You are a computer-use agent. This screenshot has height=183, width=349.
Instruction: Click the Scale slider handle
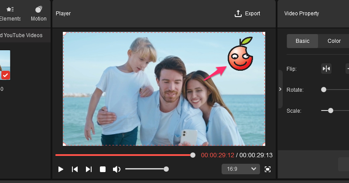pos(331,110)
